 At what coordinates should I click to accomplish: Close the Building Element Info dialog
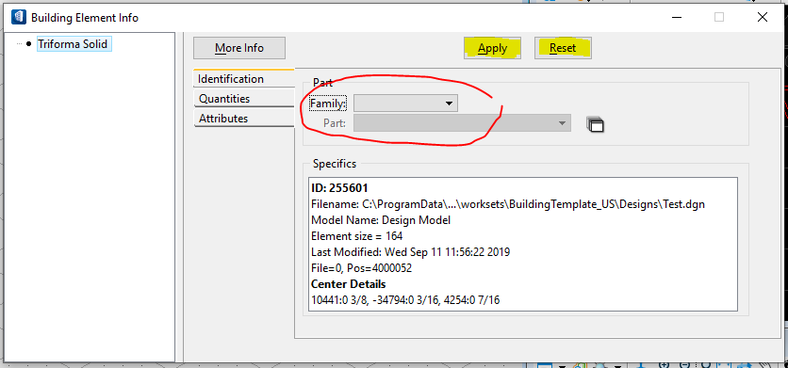[763, 17]
